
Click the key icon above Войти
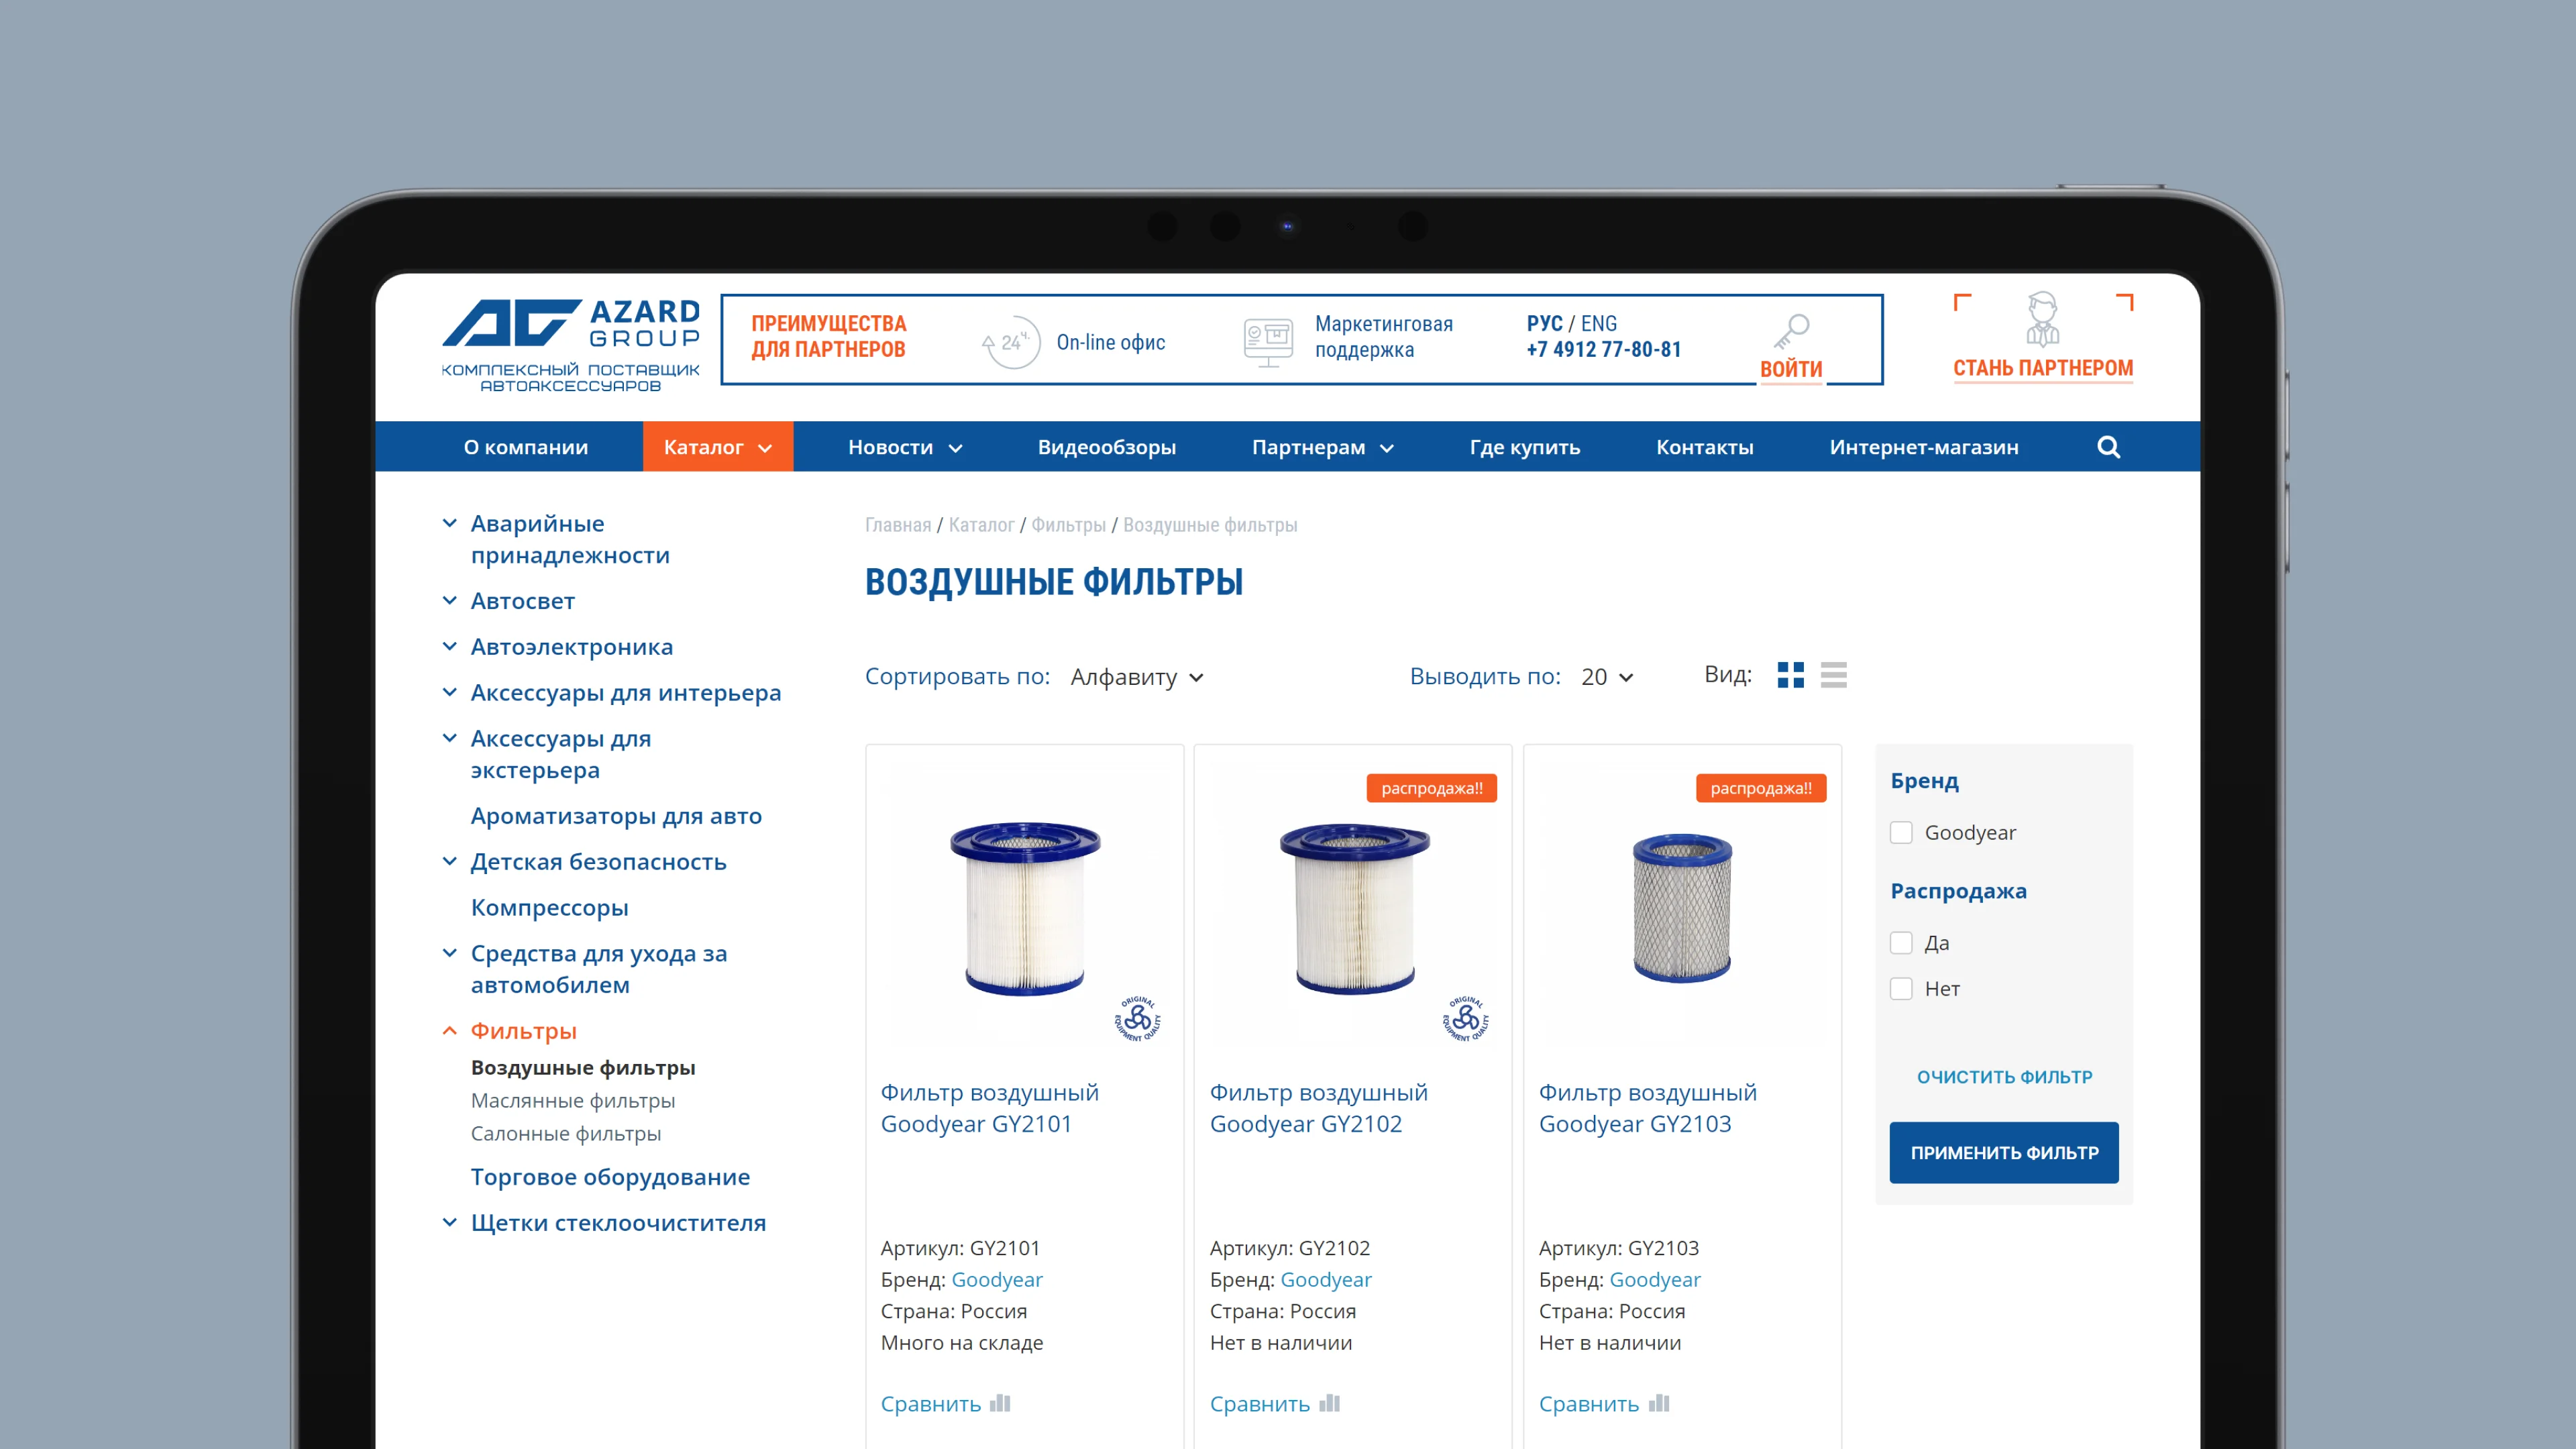(x=1791, y=331)
